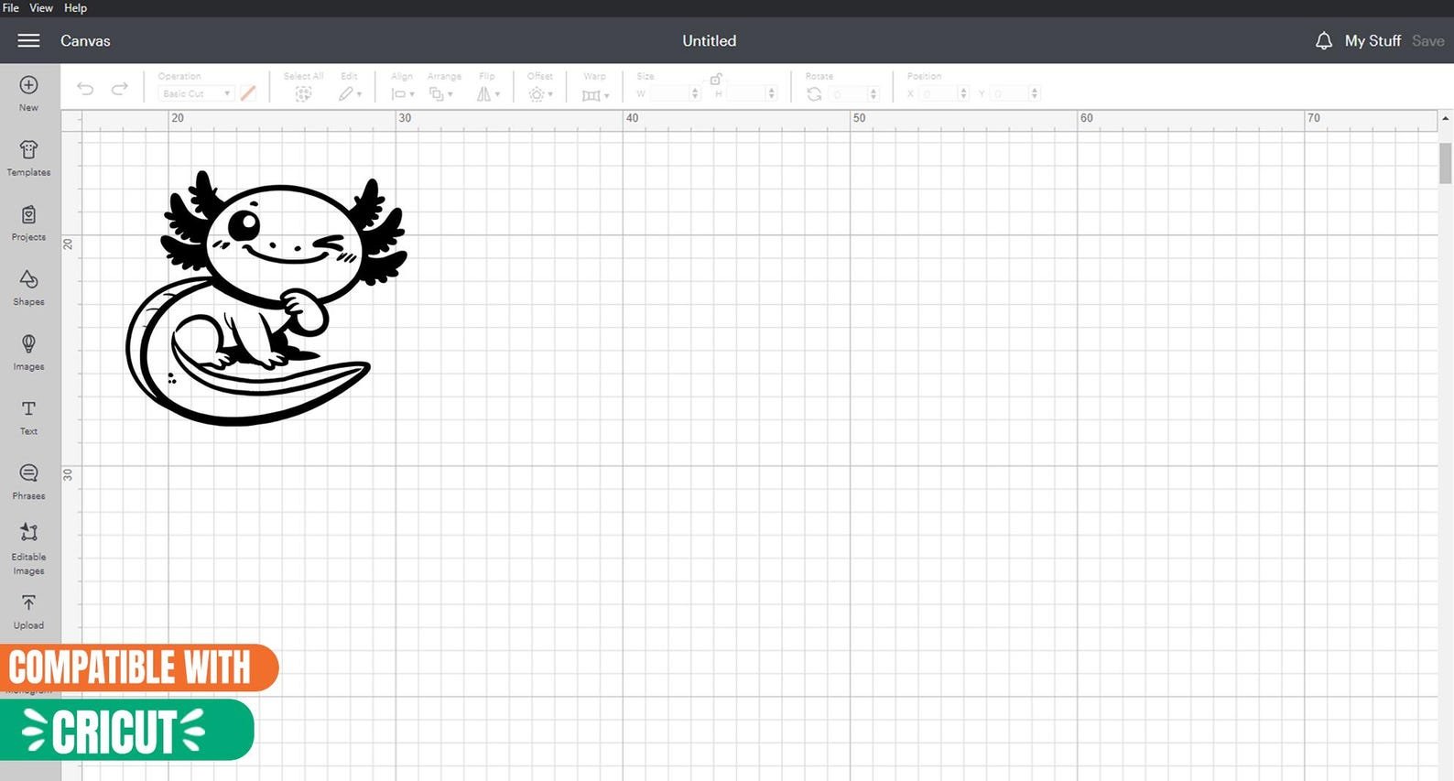This screenshot has height=781, width=1454.
Task: Redo the last action
Action: point(119,89)
